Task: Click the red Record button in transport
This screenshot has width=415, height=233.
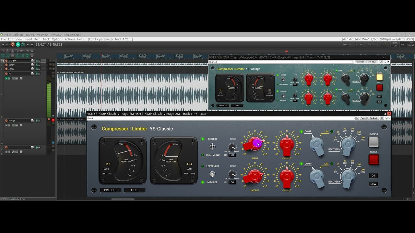Action: point(13,44)
